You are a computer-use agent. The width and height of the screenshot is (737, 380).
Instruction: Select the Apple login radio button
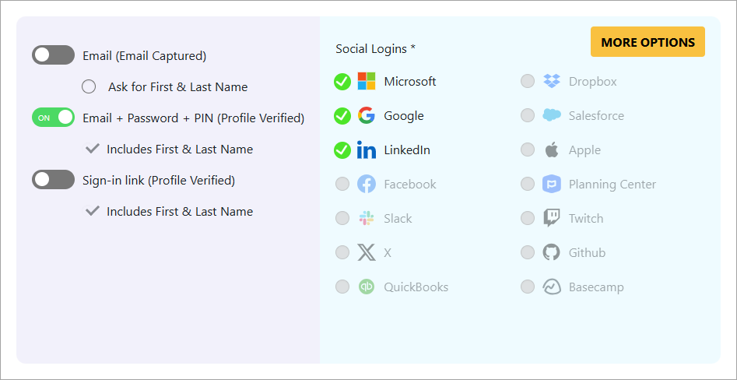(528, 150)
